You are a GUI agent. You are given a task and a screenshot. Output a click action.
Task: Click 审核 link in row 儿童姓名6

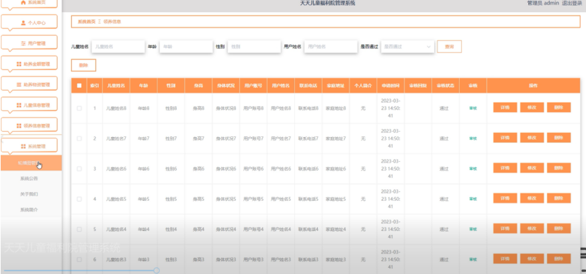coord(472,169)
